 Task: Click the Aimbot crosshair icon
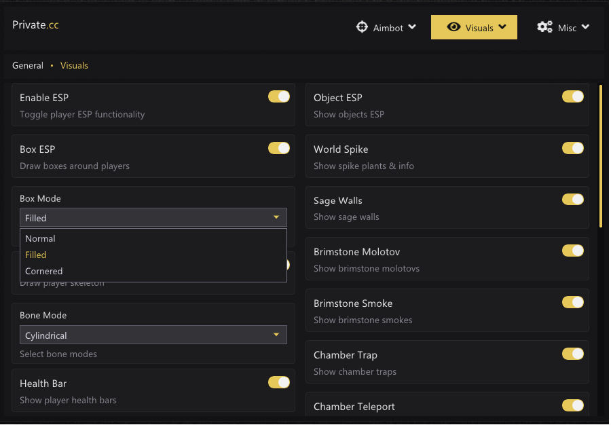tap(363, 28)
